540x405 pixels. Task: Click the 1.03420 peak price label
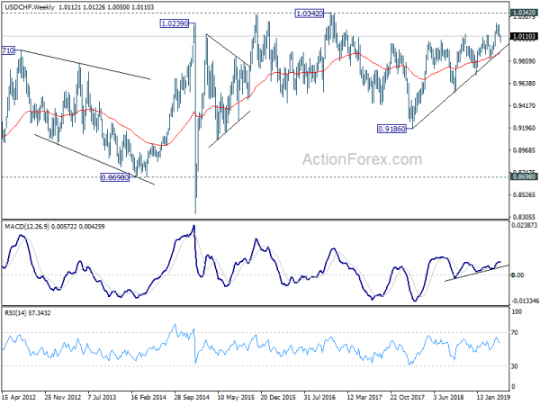pos(310,13)
